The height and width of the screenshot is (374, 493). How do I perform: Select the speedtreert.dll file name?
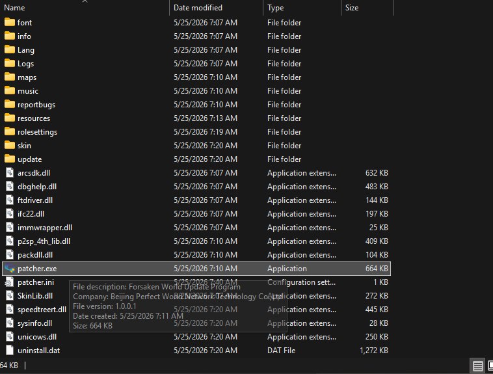(x=42, y=310)
